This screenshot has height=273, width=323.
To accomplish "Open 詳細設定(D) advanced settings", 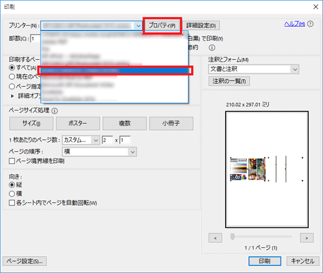I will [x=201, y=26].
